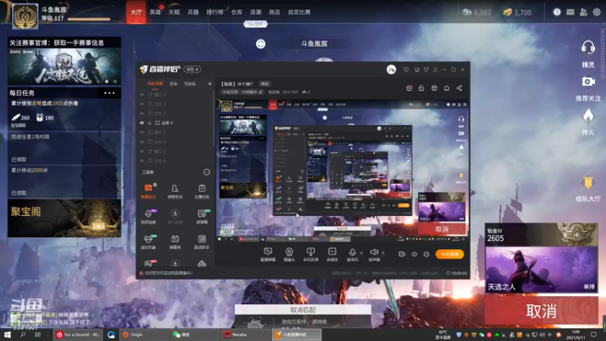Toggle visibility of the 全屏 9 source
This screenshot has height=341, width=606.
pos(142,123)
